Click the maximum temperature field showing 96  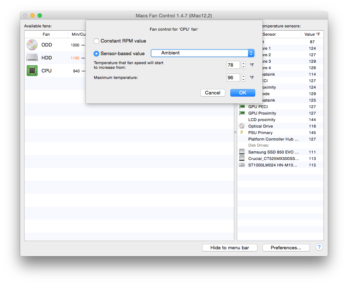tap(233, 77)
